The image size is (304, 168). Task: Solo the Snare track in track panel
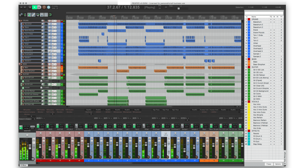[x=56, y=27]
